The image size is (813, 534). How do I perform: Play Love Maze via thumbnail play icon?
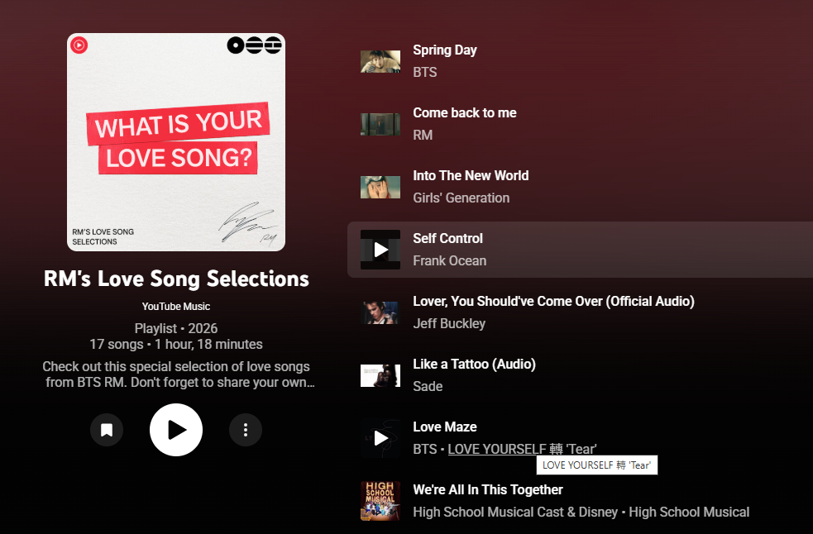click(380, 438)
